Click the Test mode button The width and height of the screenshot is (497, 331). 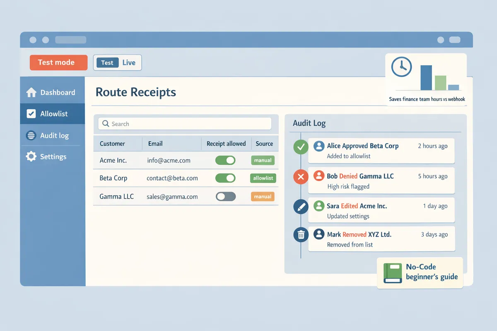click(x=58, y=62)
